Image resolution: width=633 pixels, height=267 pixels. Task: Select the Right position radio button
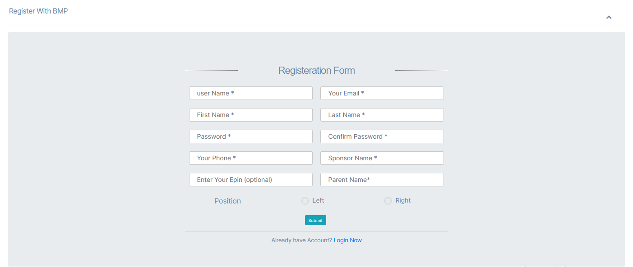click(x=388, y=201)
